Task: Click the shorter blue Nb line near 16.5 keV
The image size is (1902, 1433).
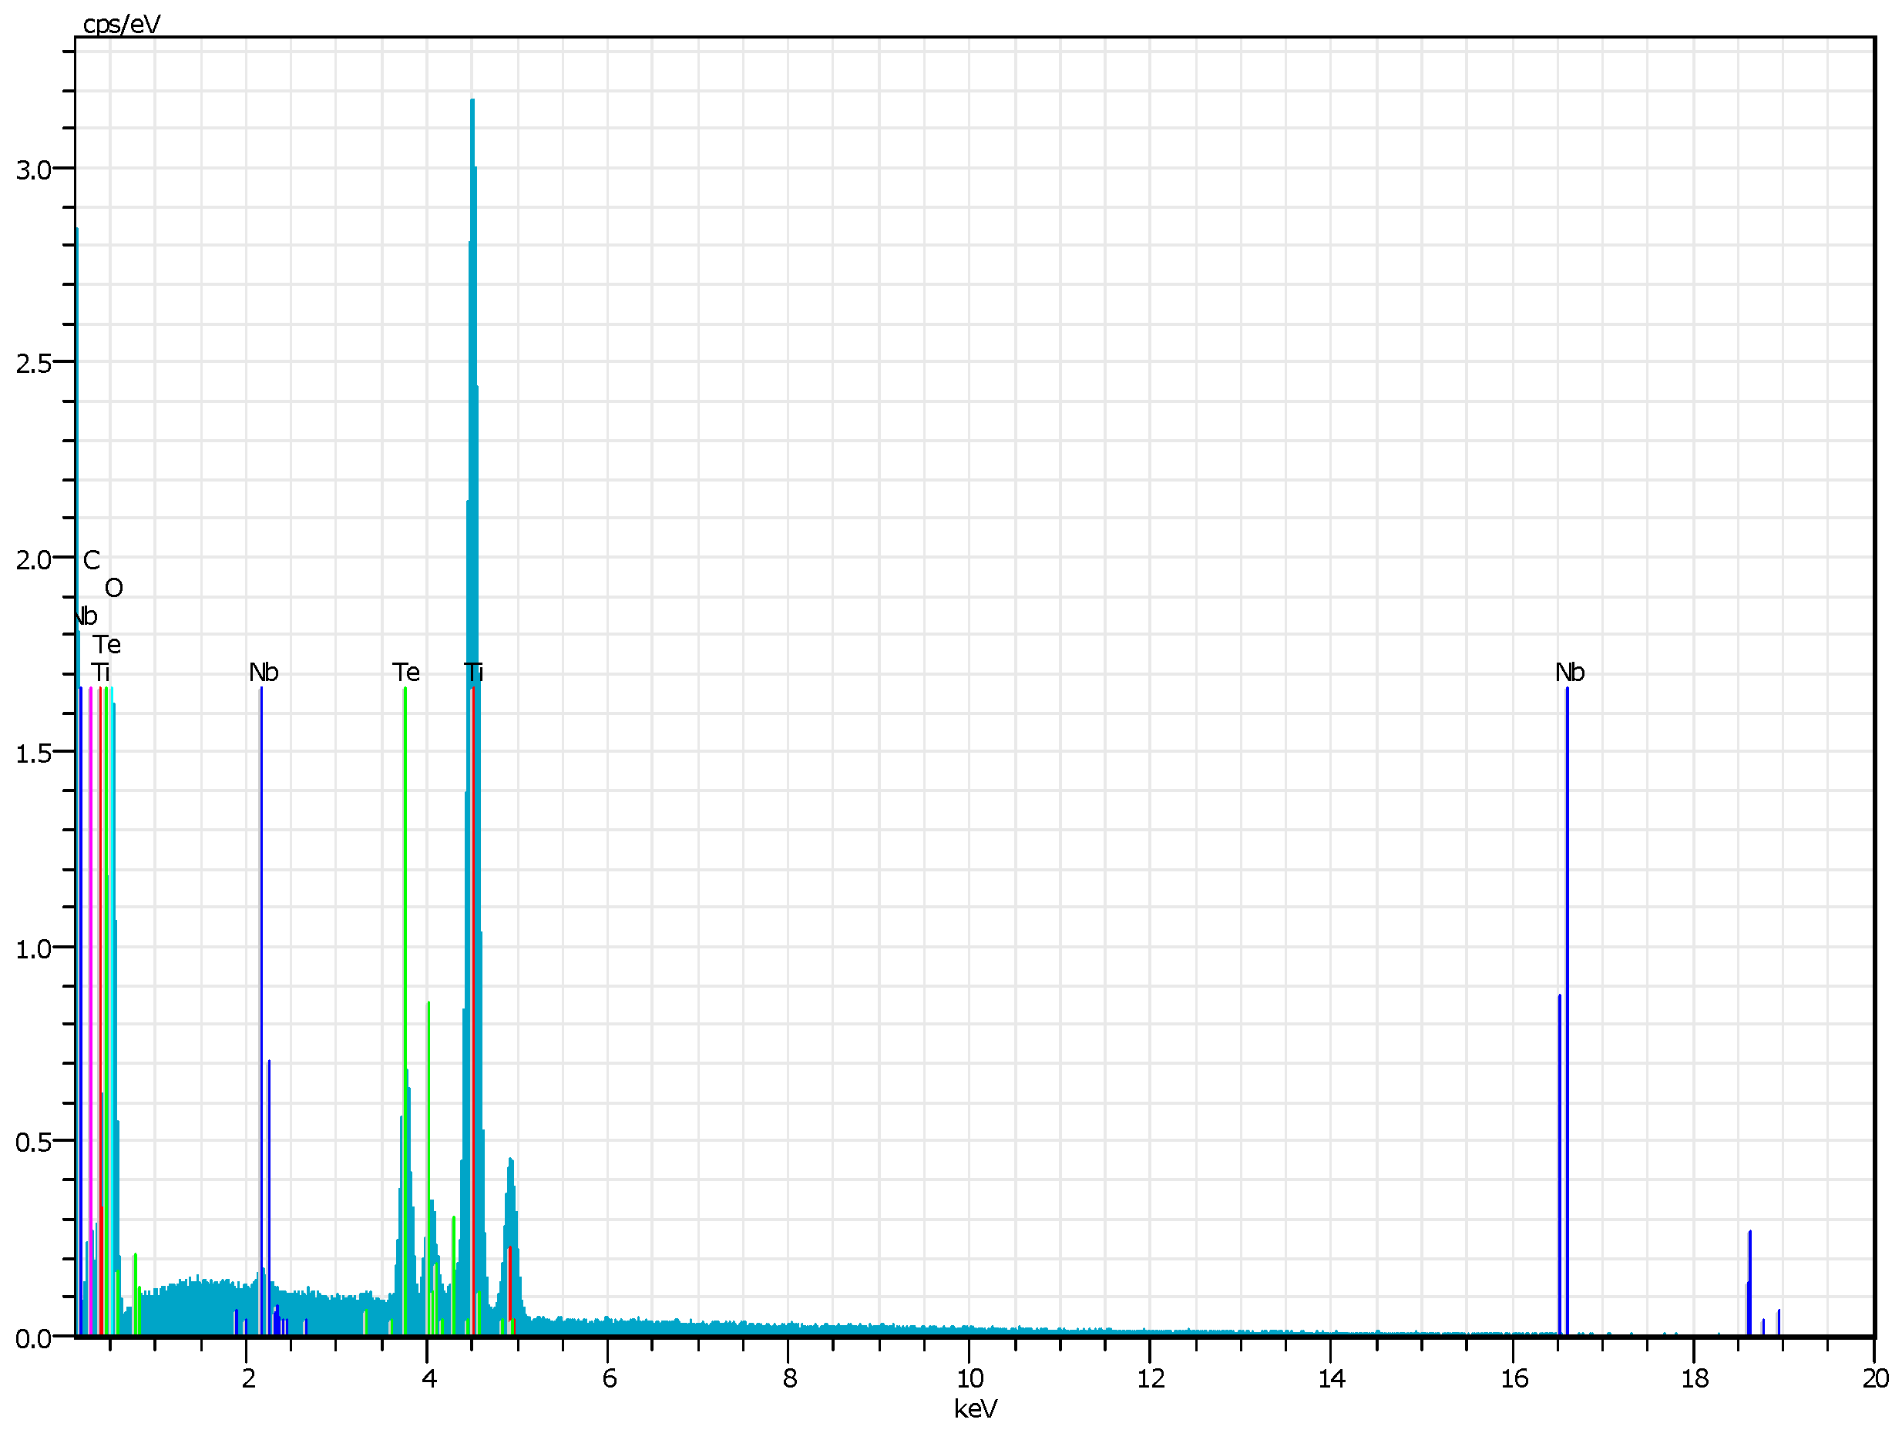Action: pos(1559,1160)
